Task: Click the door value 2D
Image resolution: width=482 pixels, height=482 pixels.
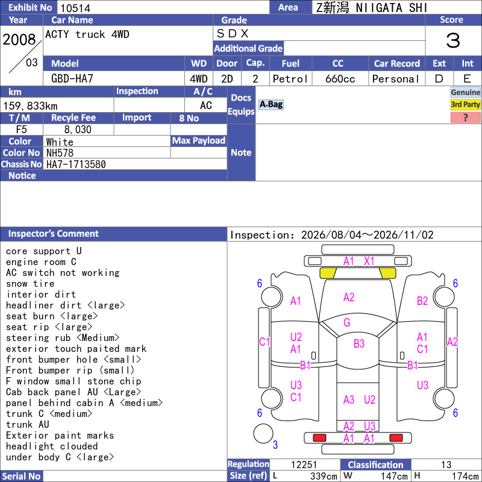Action: tap(227, 79)
